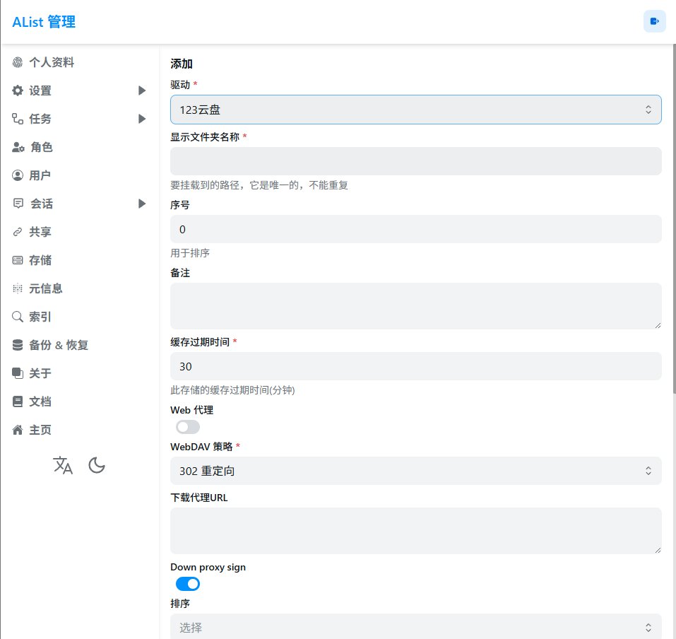Click the 序号 input field
Image resolution: width=676 pixels, height=639 pixels.
(x=415, y=229)
